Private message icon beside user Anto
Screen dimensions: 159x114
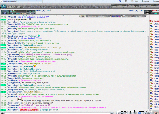click(151, 39)
